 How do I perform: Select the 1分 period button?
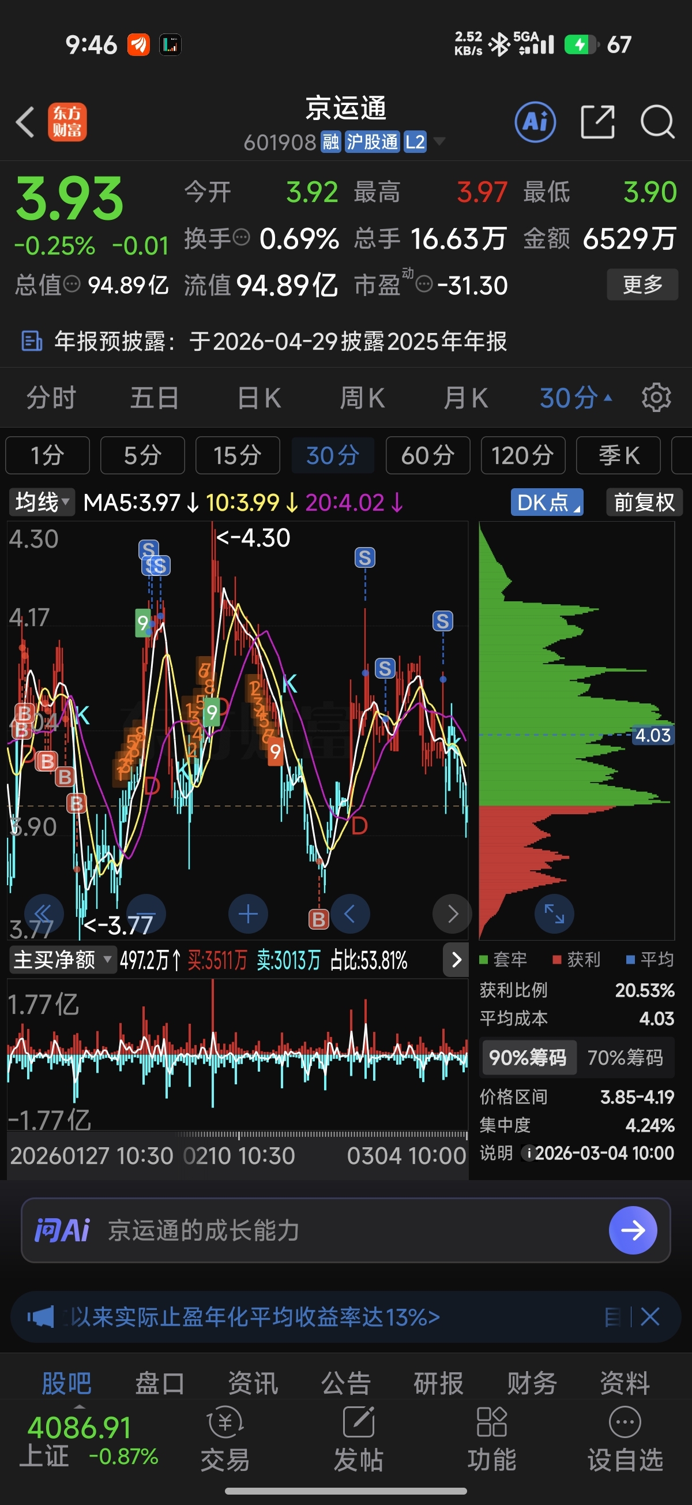(47, 455)
